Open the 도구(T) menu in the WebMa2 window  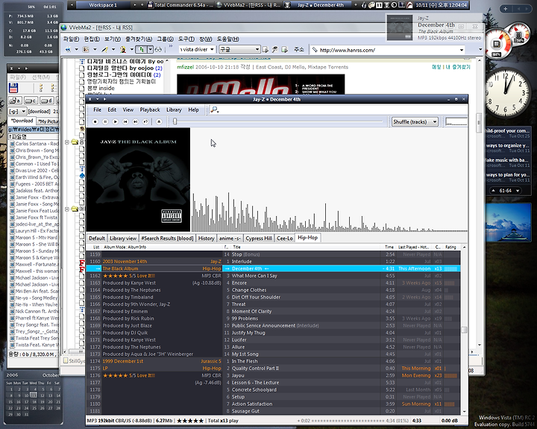pyautogui.click(x=186, y=39)
